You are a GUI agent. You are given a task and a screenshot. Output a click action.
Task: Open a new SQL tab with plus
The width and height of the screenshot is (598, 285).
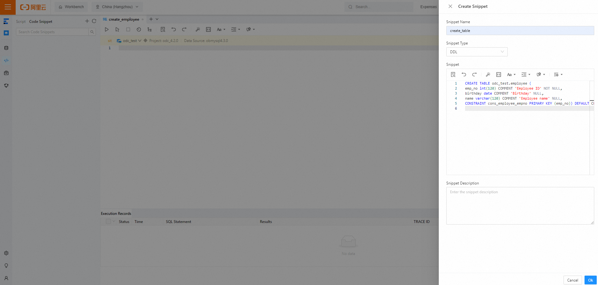pos(151,19)
